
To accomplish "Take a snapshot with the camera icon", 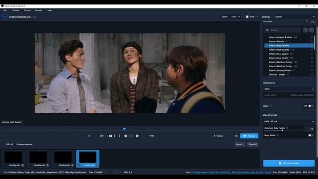I will tap(110, 136).
